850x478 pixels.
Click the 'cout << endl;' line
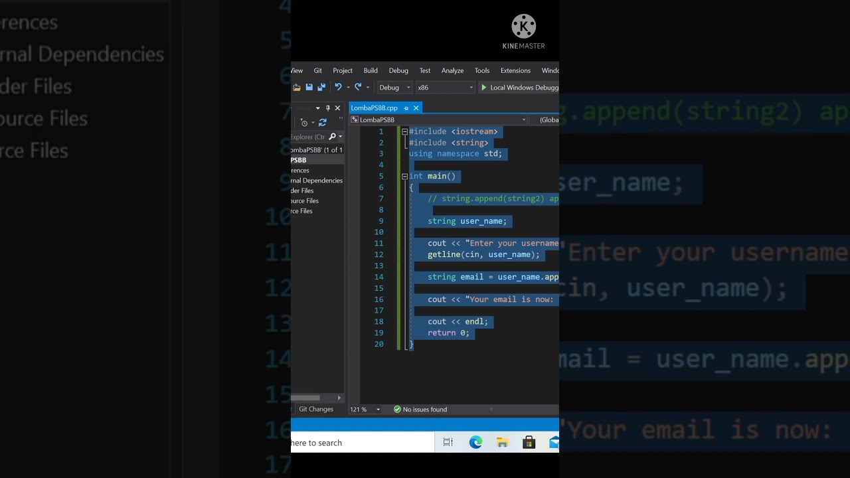pyautogui.click(x=458, y=321)
